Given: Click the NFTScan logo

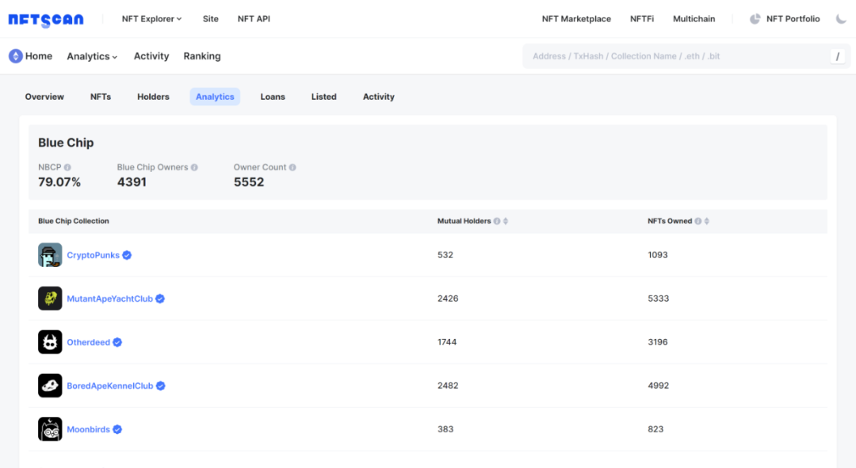Looking at the screenshot, I should [46, 20].
